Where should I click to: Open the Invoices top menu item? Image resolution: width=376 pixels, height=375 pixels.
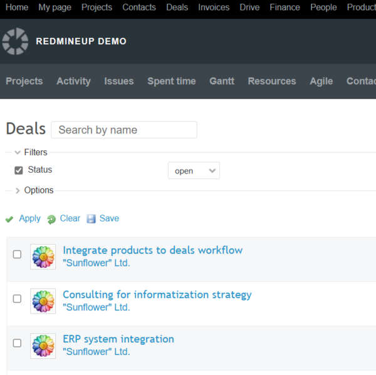pos(214,8)
